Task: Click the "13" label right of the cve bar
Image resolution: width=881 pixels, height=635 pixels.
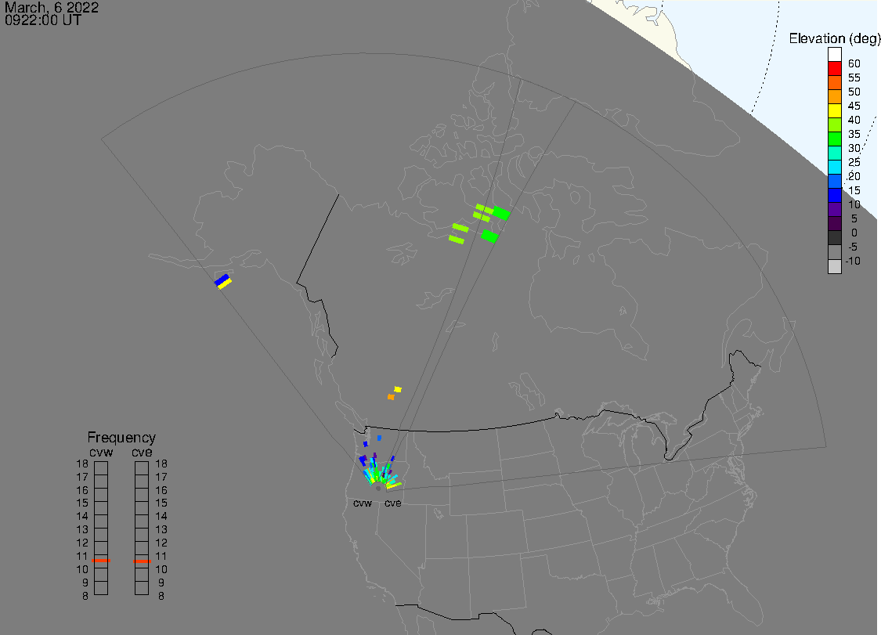Action: tap(161, 529)
